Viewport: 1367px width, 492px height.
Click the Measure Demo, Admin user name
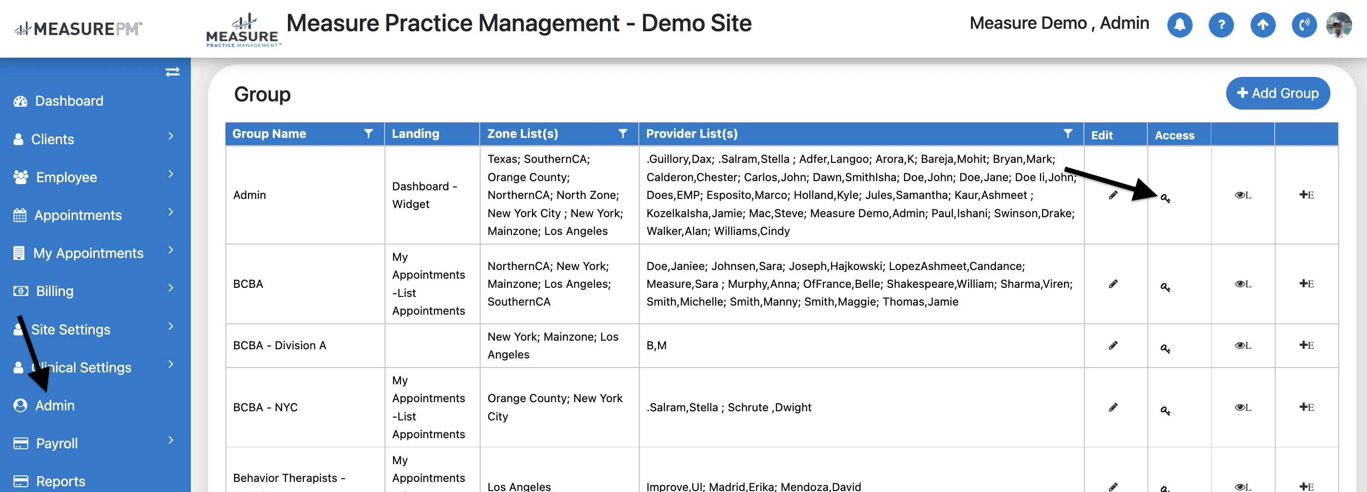coord(1059,24)
